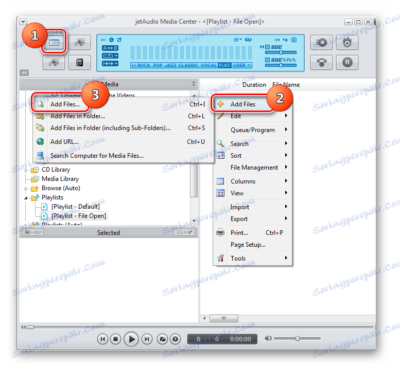Toggle A-B repeat button in display

click(110, 48)
